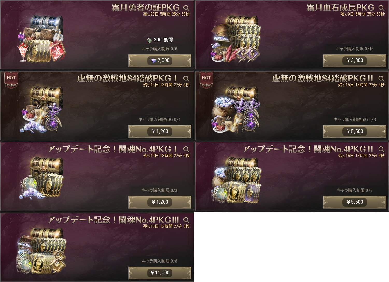Buy 虚無の激戦地S4踏破PKG II for ¥5,500
This screenshot has width=389, height=282.
(x=355, y=131)
